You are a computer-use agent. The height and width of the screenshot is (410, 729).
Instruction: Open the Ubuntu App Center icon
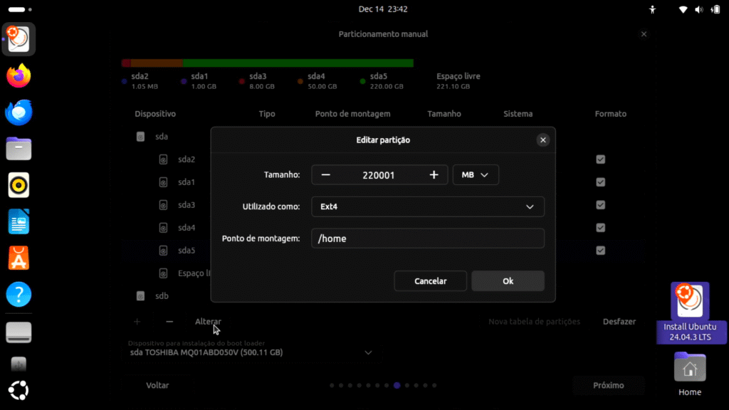(19, 258)
